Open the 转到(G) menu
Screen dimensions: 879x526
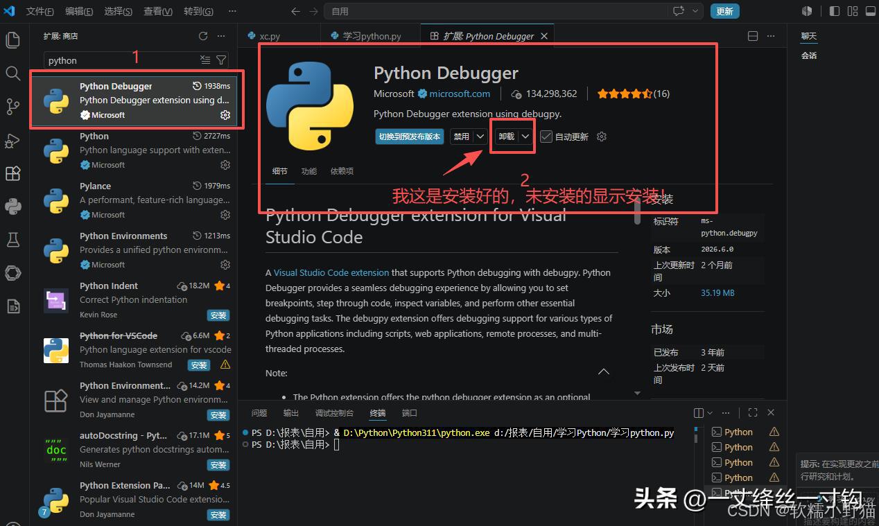(198, 11)
